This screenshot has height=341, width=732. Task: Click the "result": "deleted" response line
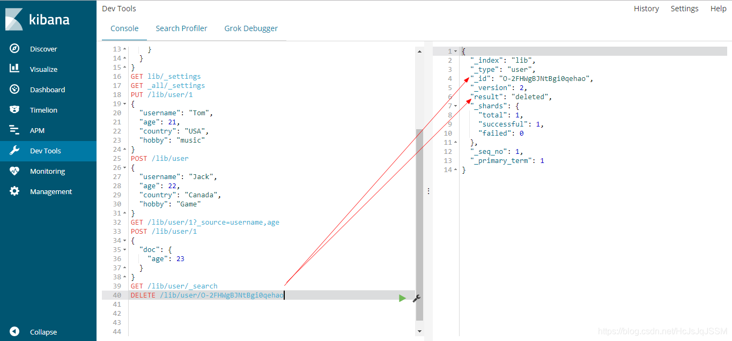[511, 97]
